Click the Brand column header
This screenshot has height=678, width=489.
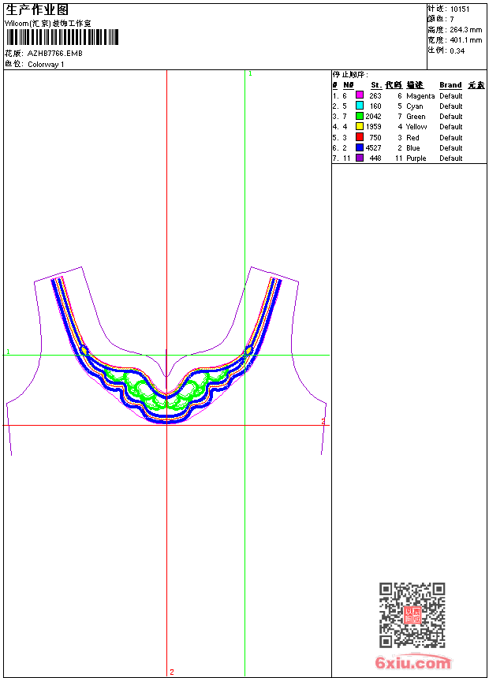[x=450, y=85]
